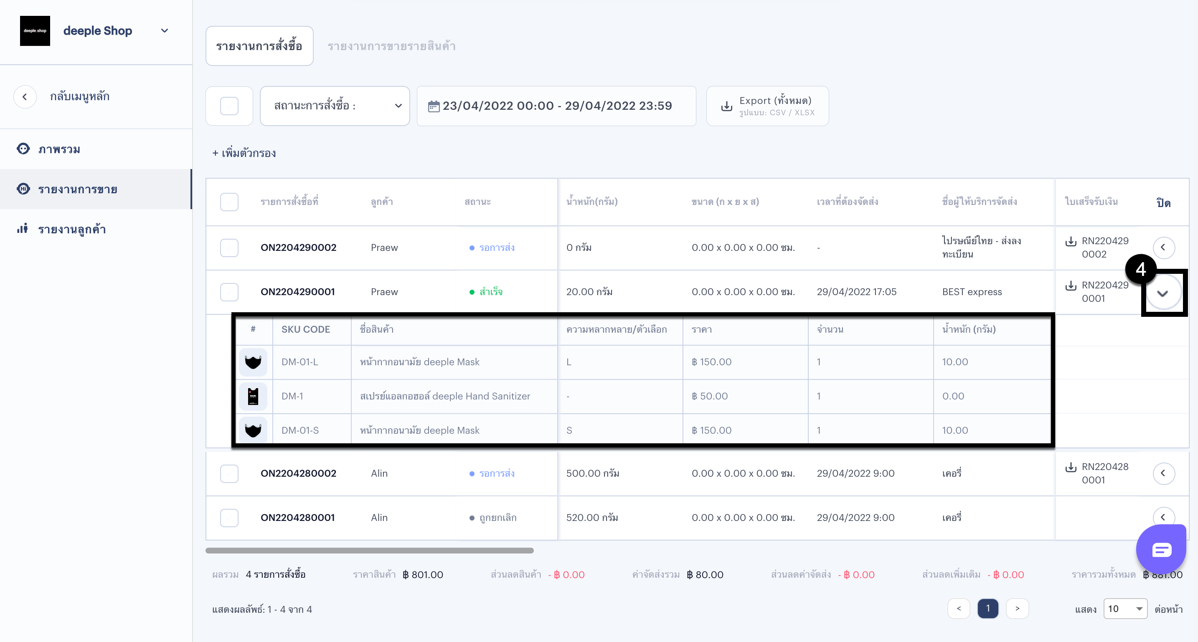Toggle the table header select-all checkbox

pyautogui.click(x=229, y=202)
